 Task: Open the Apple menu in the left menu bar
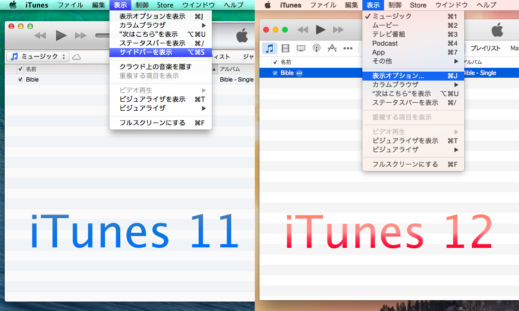coord(13,5)
